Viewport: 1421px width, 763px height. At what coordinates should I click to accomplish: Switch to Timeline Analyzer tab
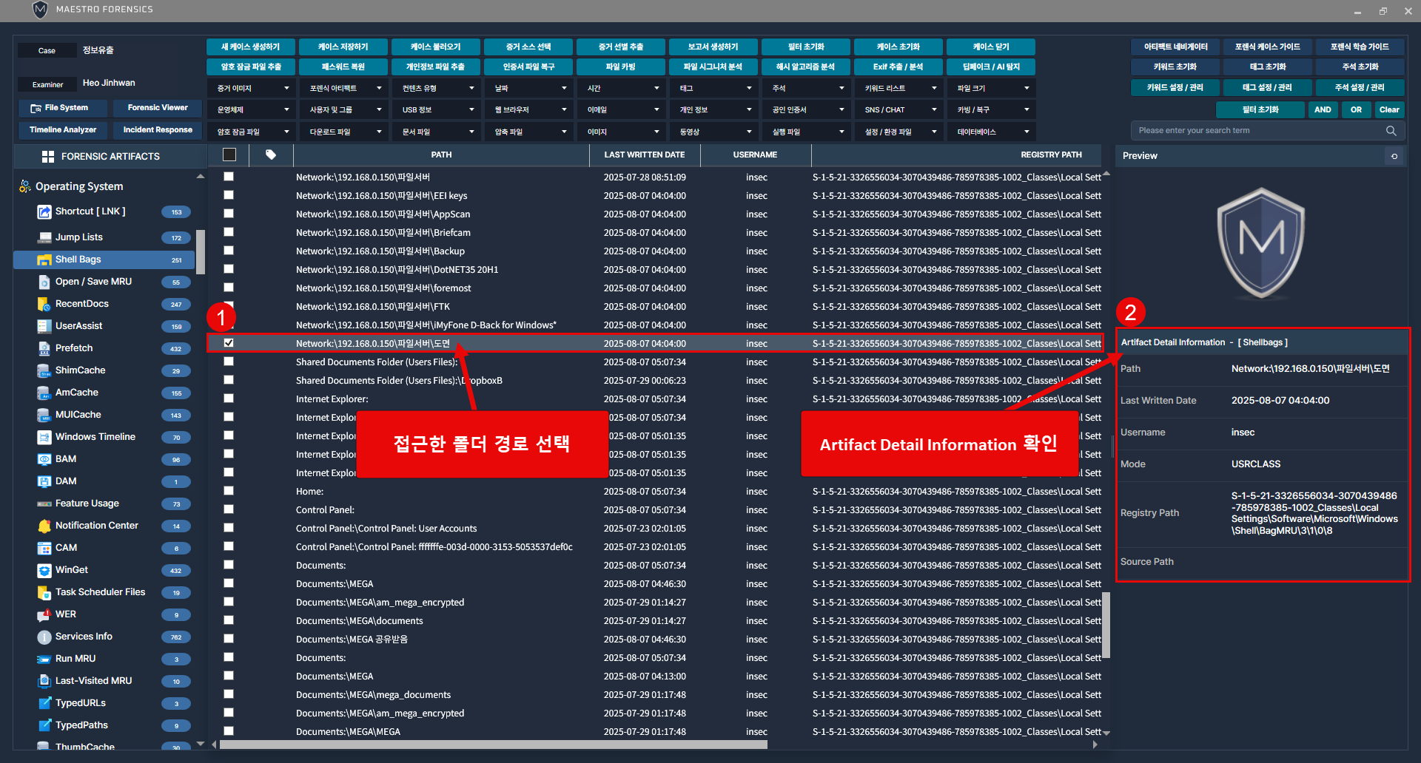[x=63, y=130]
